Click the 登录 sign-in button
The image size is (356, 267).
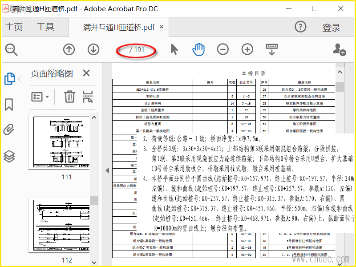coord(331,28)
